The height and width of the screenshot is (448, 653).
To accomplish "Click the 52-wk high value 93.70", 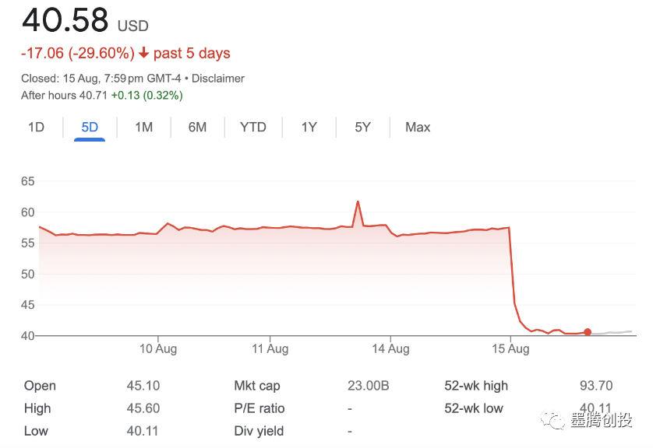I will (x=596, y=386).
